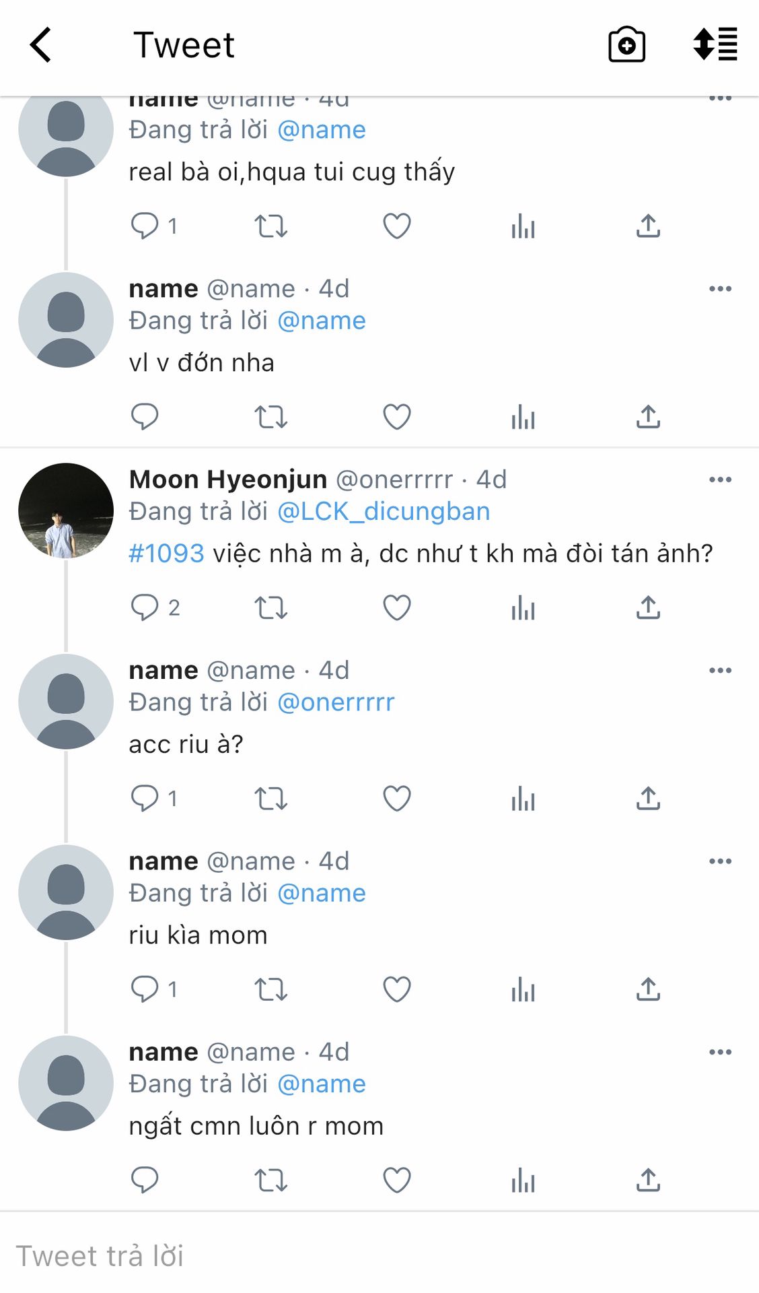Tap the @onerrrrr mention in the reply
The image size is (759, 1293).
pyautogui.click(x=336, y=702)
